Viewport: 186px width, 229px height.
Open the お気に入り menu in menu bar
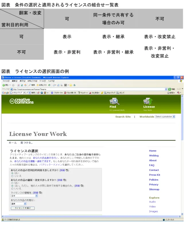pos(32,81)
